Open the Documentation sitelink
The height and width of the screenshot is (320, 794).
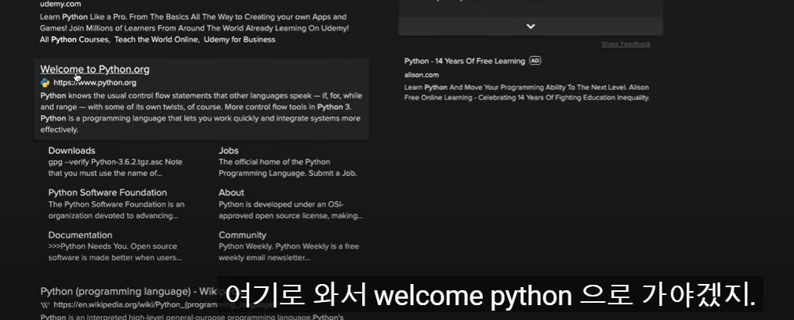coord(80,235)
